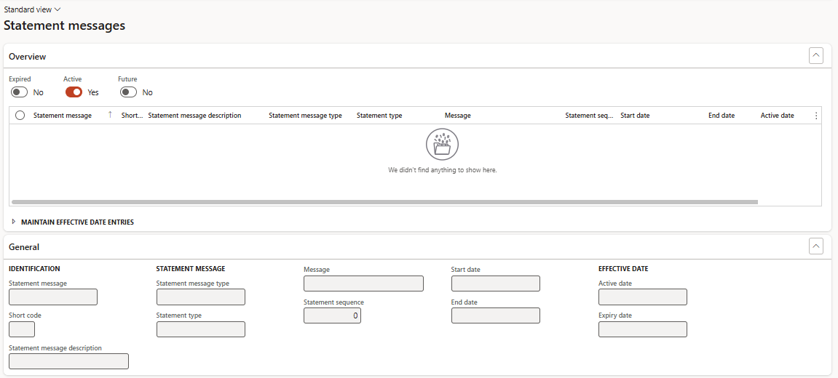Collapse the Overview section

[815, 55]
